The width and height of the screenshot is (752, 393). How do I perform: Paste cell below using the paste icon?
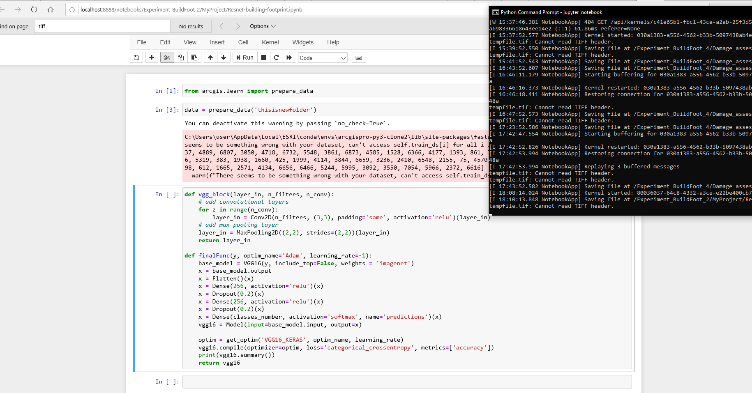[x=194, y=57]
